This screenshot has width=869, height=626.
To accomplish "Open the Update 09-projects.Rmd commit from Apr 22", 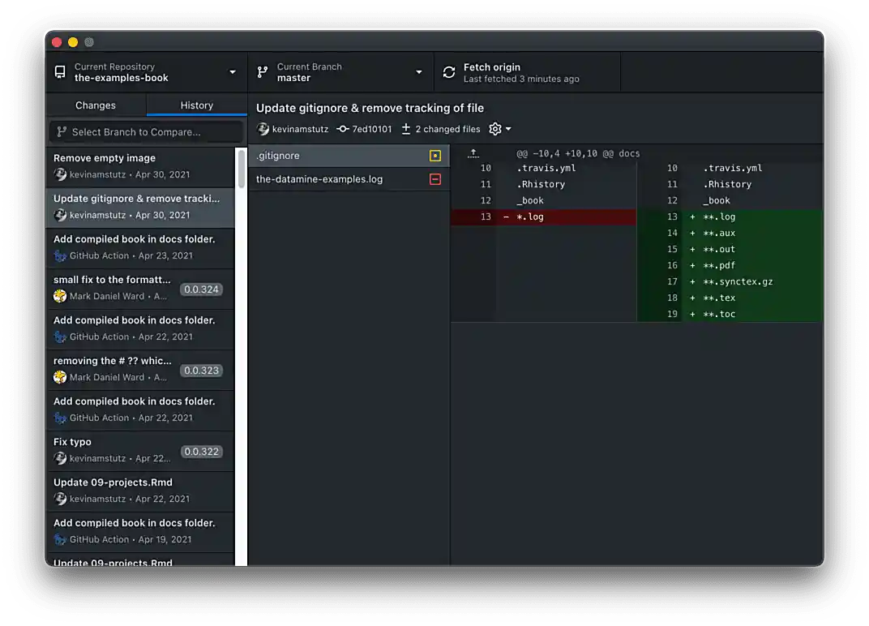I will click(139, 491).
